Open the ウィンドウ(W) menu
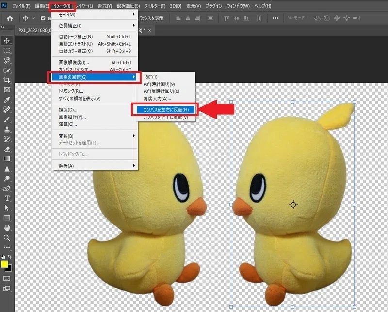 pyautogui.click(x=238, y=6)
